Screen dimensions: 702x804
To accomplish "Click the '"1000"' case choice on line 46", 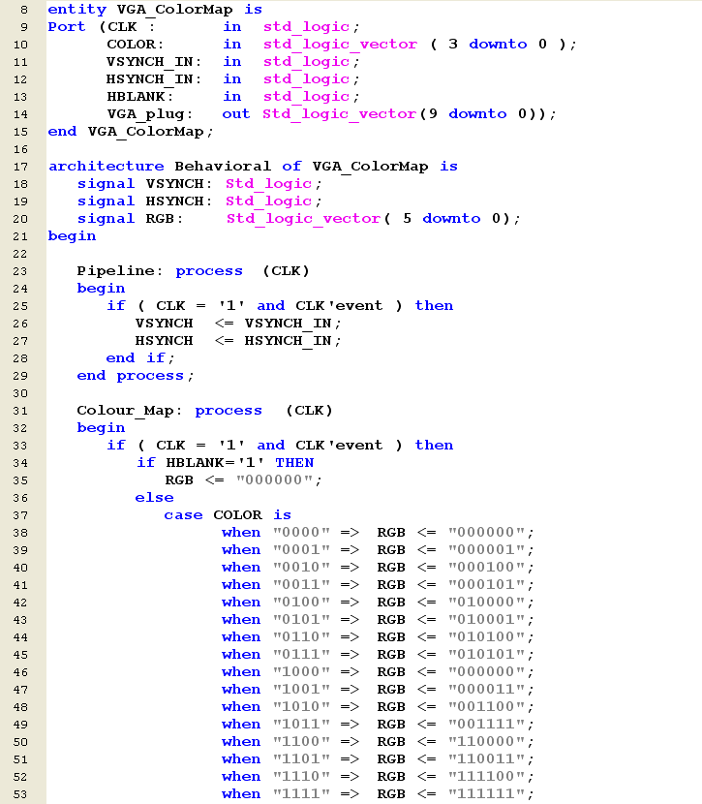I will (301, 671).
